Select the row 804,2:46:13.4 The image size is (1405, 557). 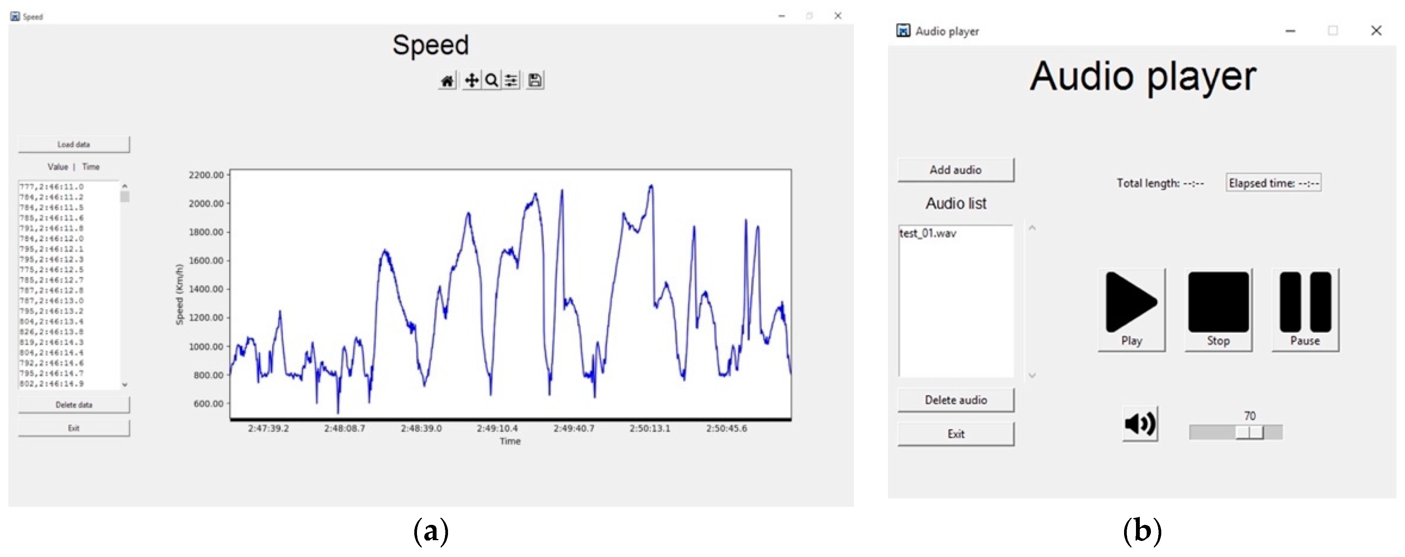(x=52, y=322)
